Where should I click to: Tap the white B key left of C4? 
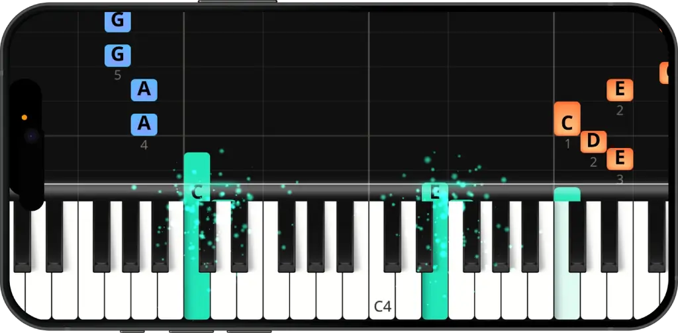click(x=356, y=297)
